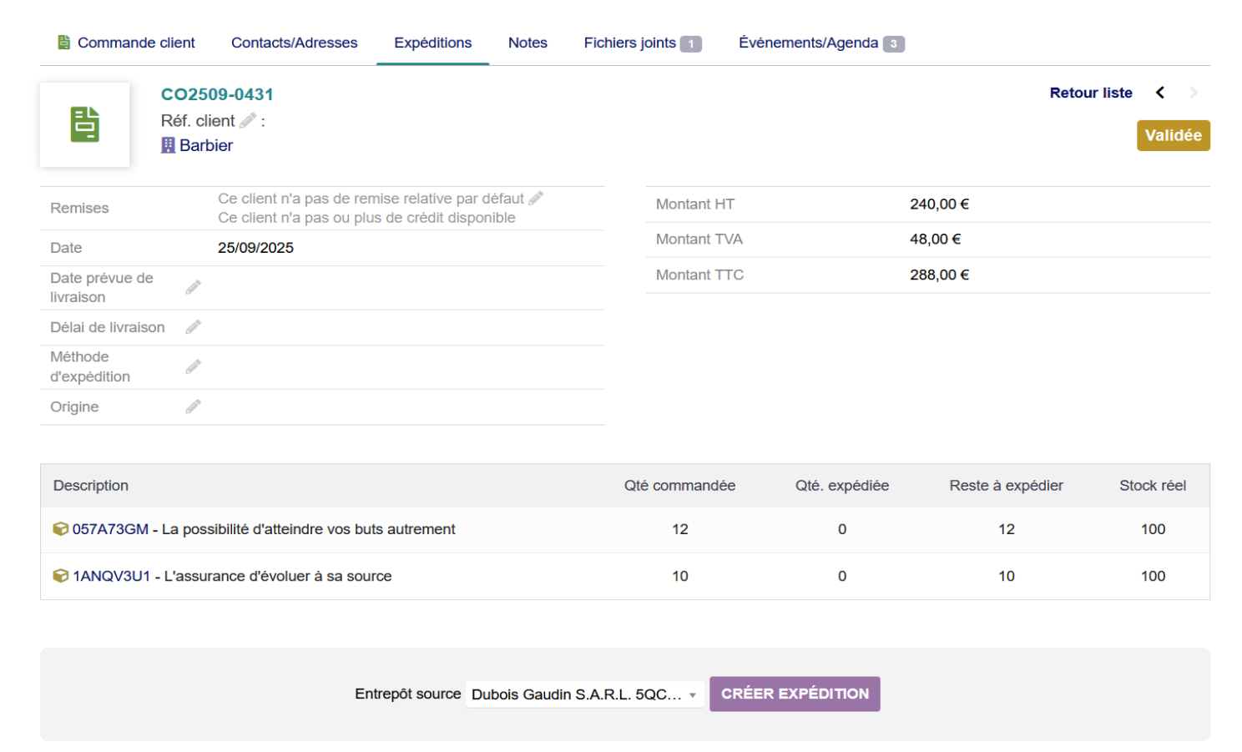Click the Entrepôt source label
Image resolution: width=1242 pixels, height=752 pixels.
[x=407, y=694]
